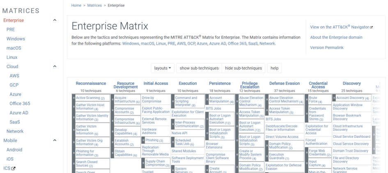Click the sub-technique handle beside Acquire Infrastructure
The height and width of the screenshot is (173, 388).
(x=113, y=100)
